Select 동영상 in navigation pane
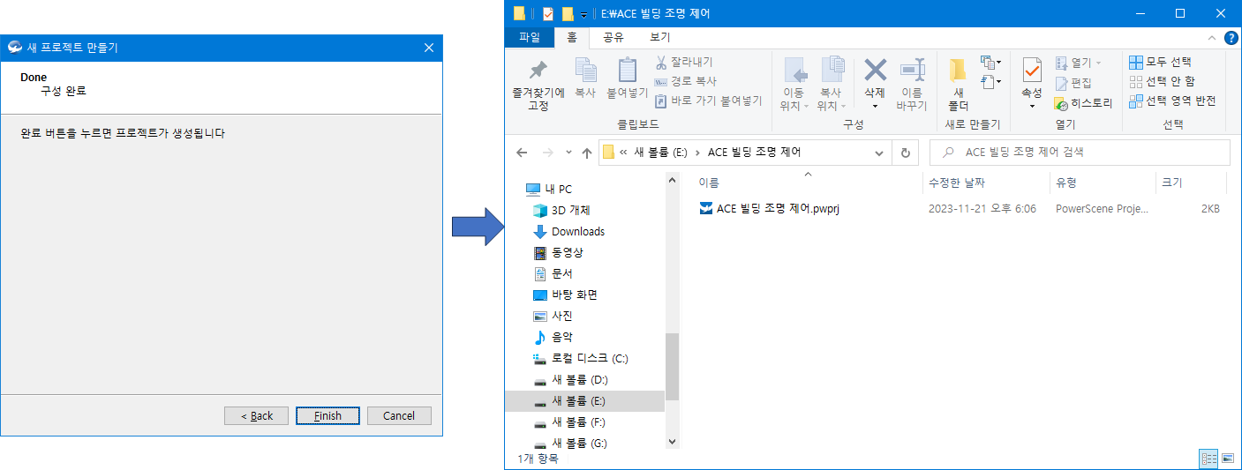 tap(559, 252)
